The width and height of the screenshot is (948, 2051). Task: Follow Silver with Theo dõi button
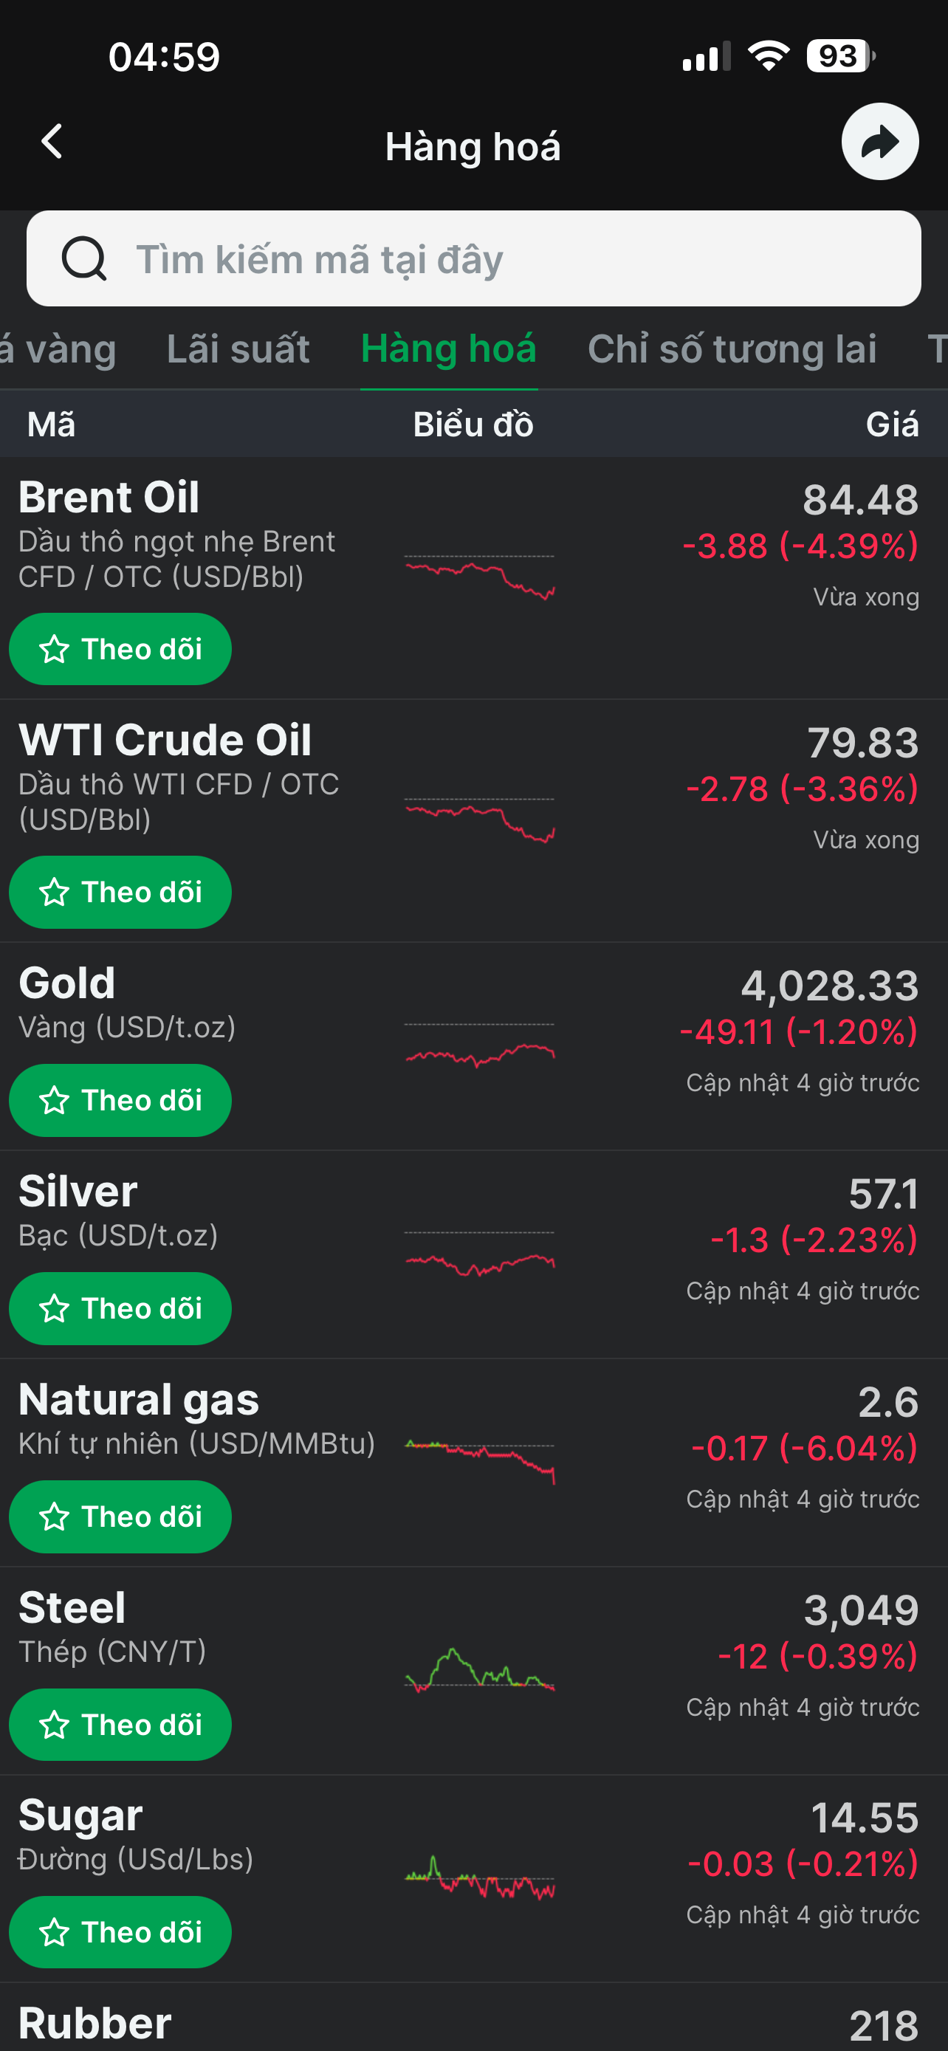click(120, 1308)
